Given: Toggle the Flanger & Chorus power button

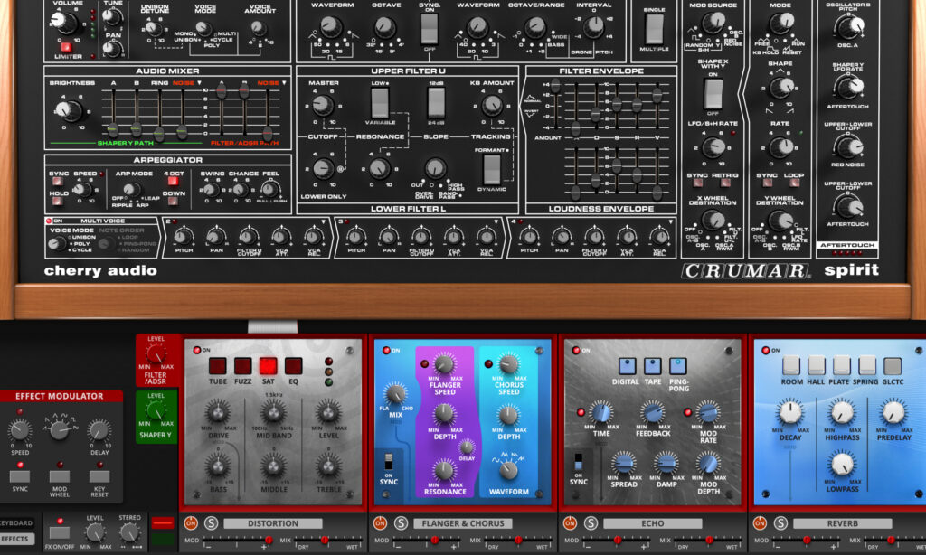Looking at the screenshot, I should point(380,523).
